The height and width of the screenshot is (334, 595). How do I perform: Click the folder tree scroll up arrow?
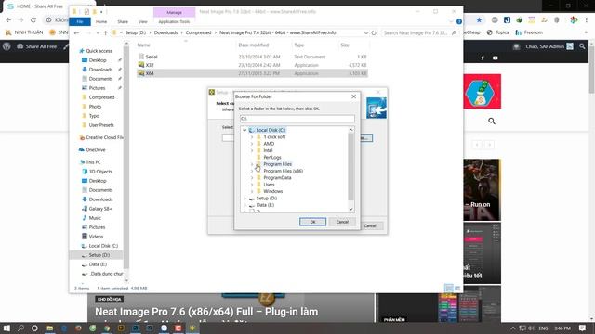[351, 130]
